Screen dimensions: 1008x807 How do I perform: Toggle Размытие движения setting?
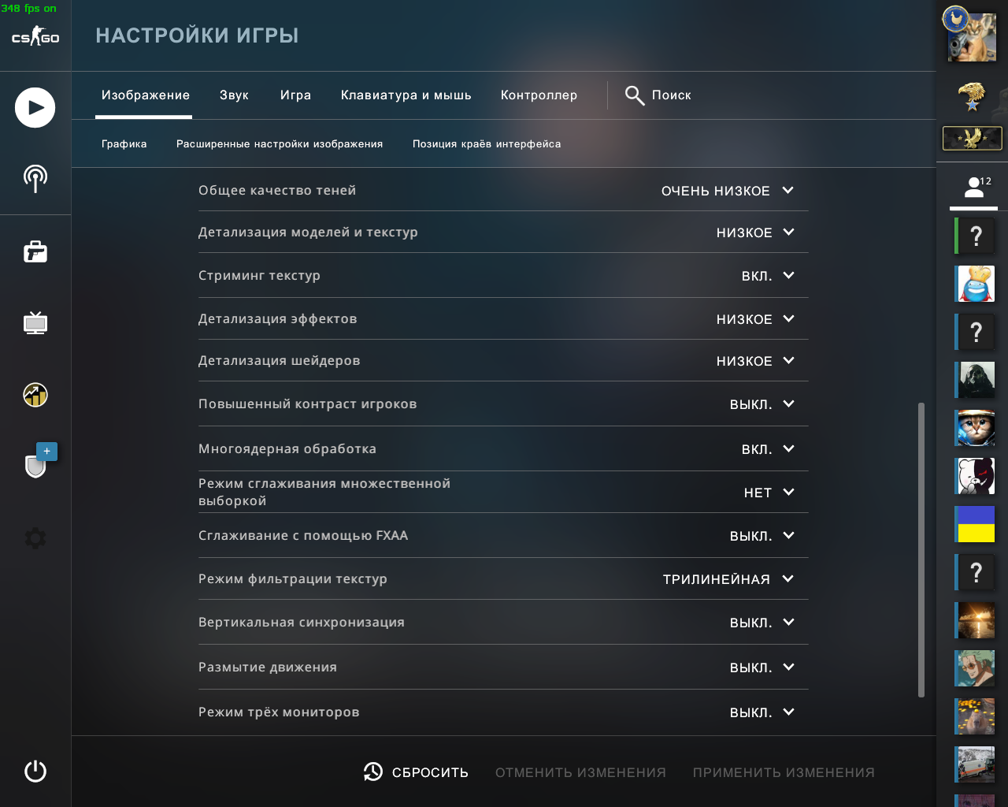pos(762,668)
